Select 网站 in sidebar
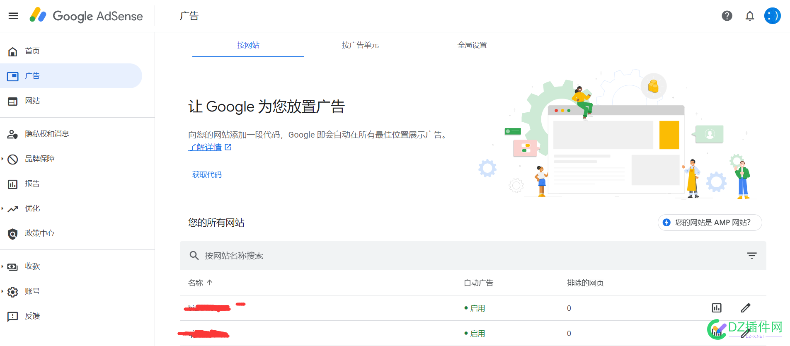This screenshot has height=346, width=790. [x=32, y=101]
